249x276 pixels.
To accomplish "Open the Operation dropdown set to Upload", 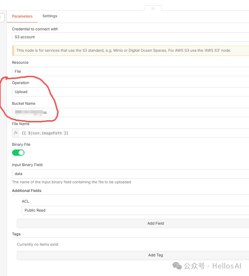I will [130, 92].
